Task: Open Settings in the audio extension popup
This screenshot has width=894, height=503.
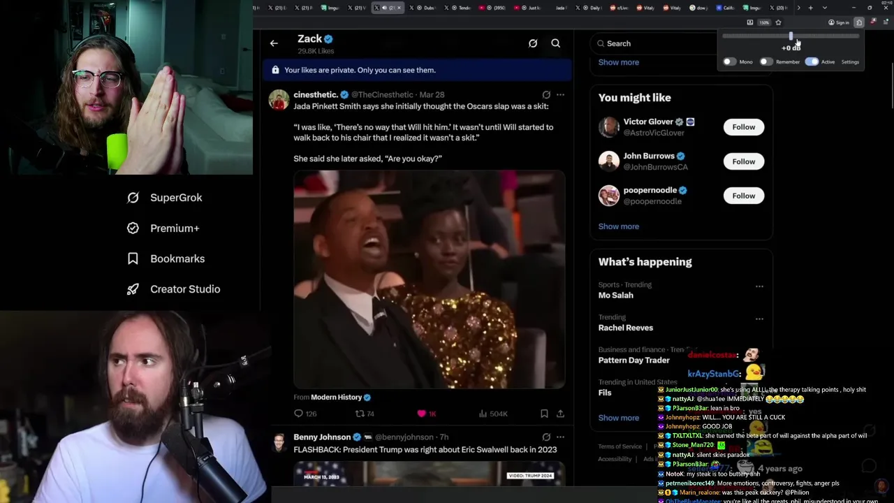Action: coord(850,61)
